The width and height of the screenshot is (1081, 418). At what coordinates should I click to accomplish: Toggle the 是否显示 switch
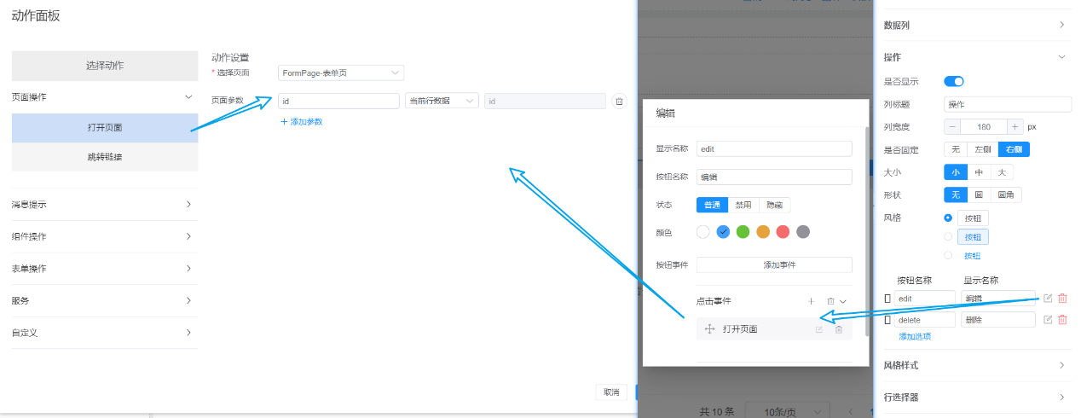(953, 81)
